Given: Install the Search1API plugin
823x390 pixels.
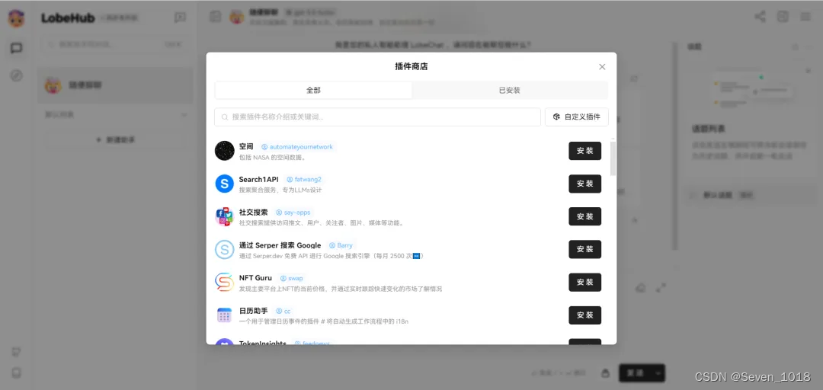Looking at the screenshot, I should [584, 184].
